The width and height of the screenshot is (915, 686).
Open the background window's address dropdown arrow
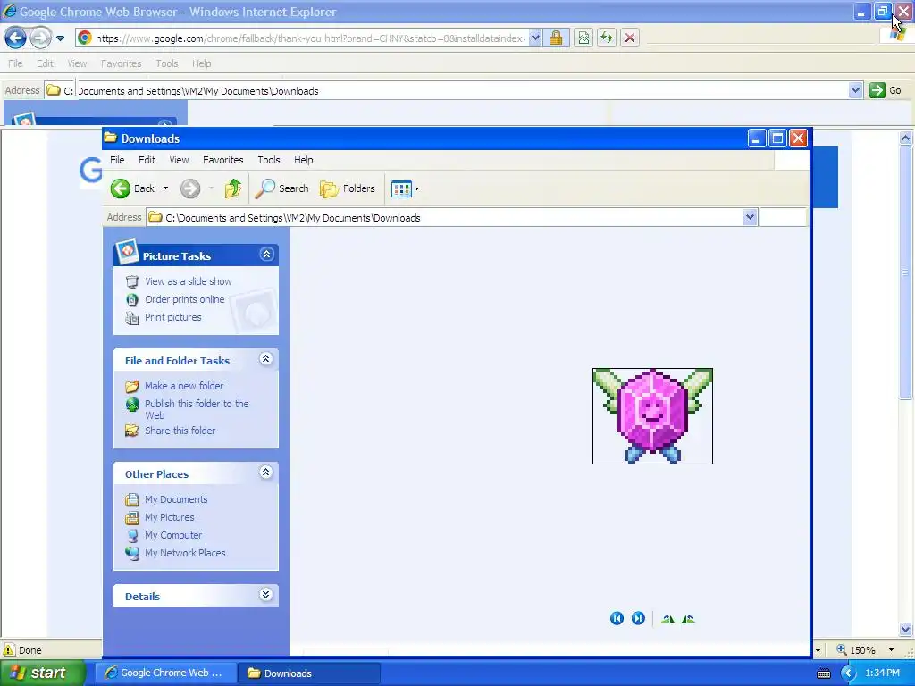click(x=855, y=90)
